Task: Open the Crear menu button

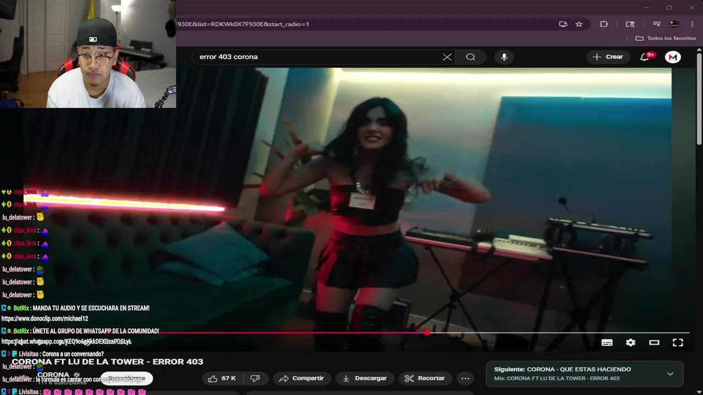Action: pos(608,57)
